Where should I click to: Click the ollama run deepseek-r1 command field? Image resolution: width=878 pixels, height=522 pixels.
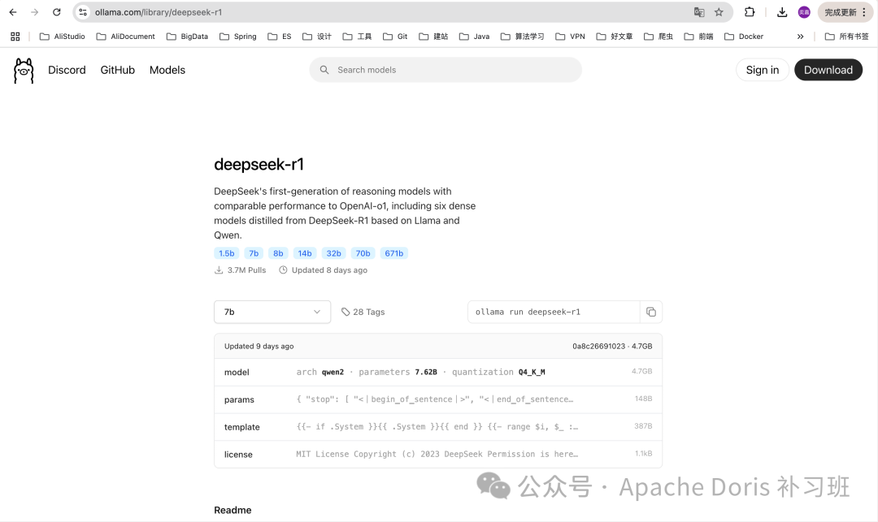[x=554, y=312]
